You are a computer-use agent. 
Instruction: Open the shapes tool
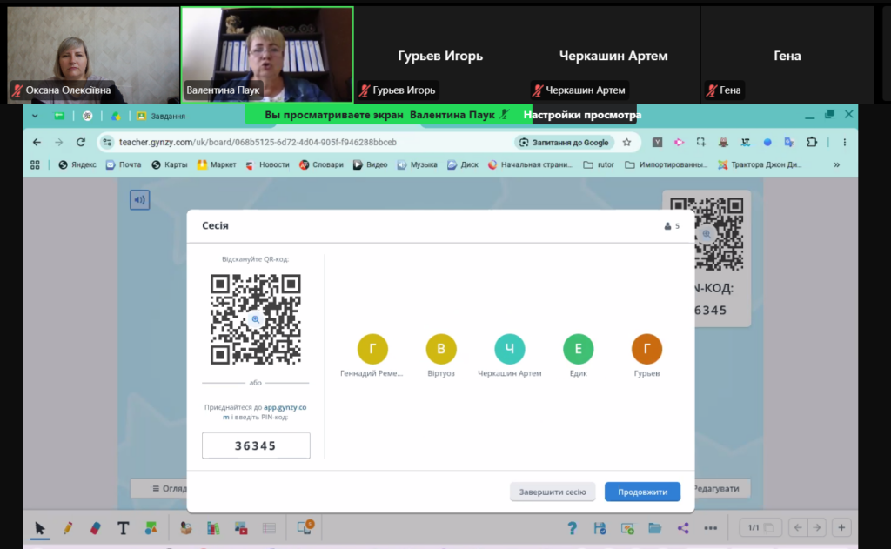click(x=151, y=528)
